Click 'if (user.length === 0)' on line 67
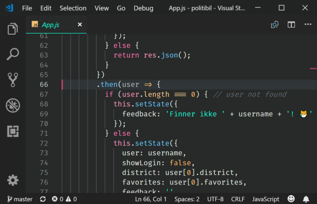The width and height of the screenshot is (317, 204). pos(152,95)
